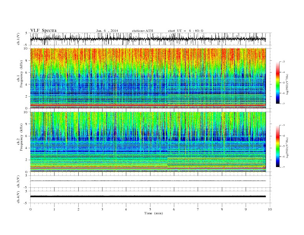Click inside the ch.1 spectrogram panel
This screenshot has width=304, height=235.
tap(148, 78)
